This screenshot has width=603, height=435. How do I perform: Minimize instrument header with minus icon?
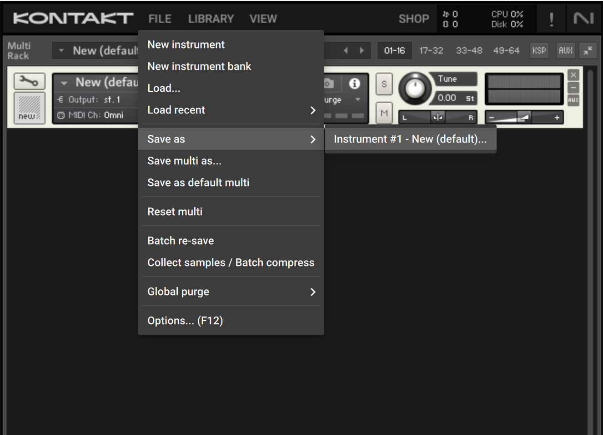pos(573,88)
